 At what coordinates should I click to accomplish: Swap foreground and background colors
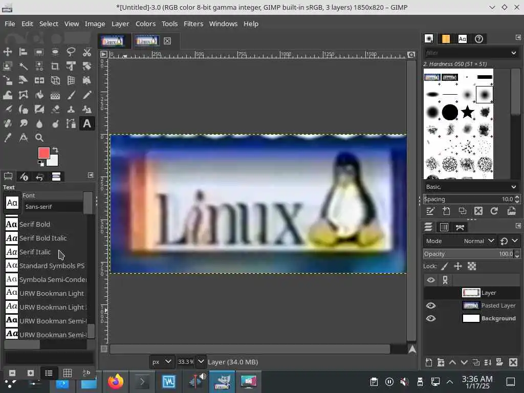tap(55, 150)
